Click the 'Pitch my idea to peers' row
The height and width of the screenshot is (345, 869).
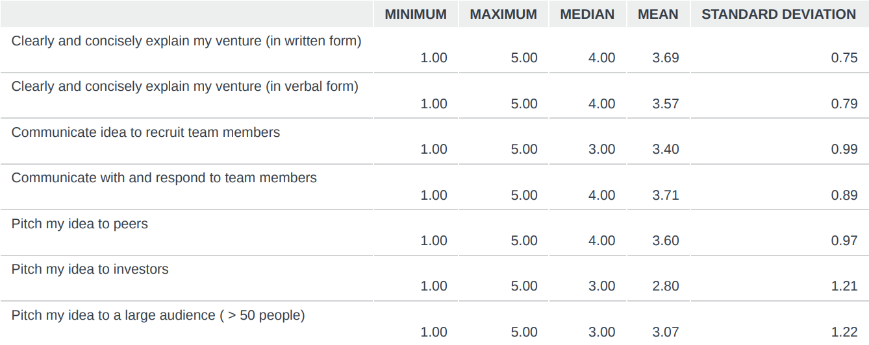[x=80, y=224]
